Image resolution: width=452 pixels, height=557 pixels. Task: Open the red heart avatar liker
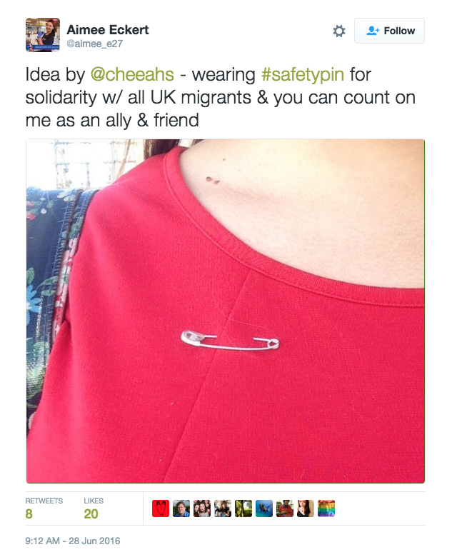pos(161,508)
